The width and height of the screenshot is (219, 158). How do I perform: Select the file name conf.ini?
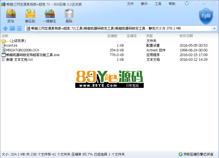point(12,45)
